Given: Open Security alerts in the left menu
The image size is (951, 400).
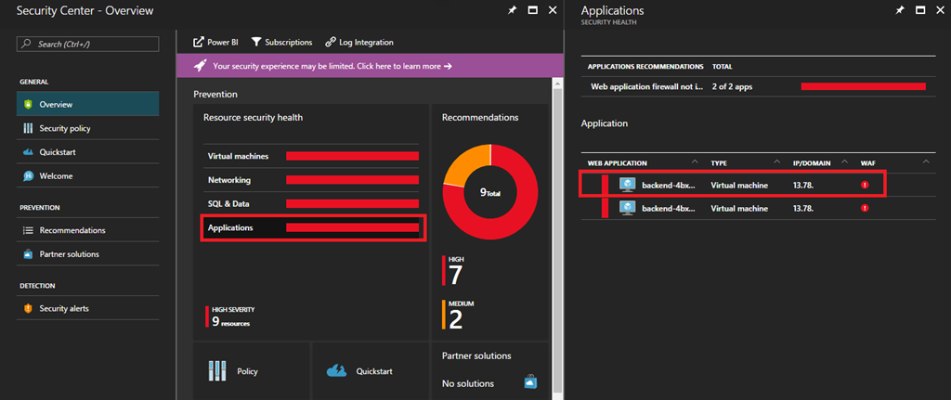Looking at the screenshot, I should click(x=88, y=308).
